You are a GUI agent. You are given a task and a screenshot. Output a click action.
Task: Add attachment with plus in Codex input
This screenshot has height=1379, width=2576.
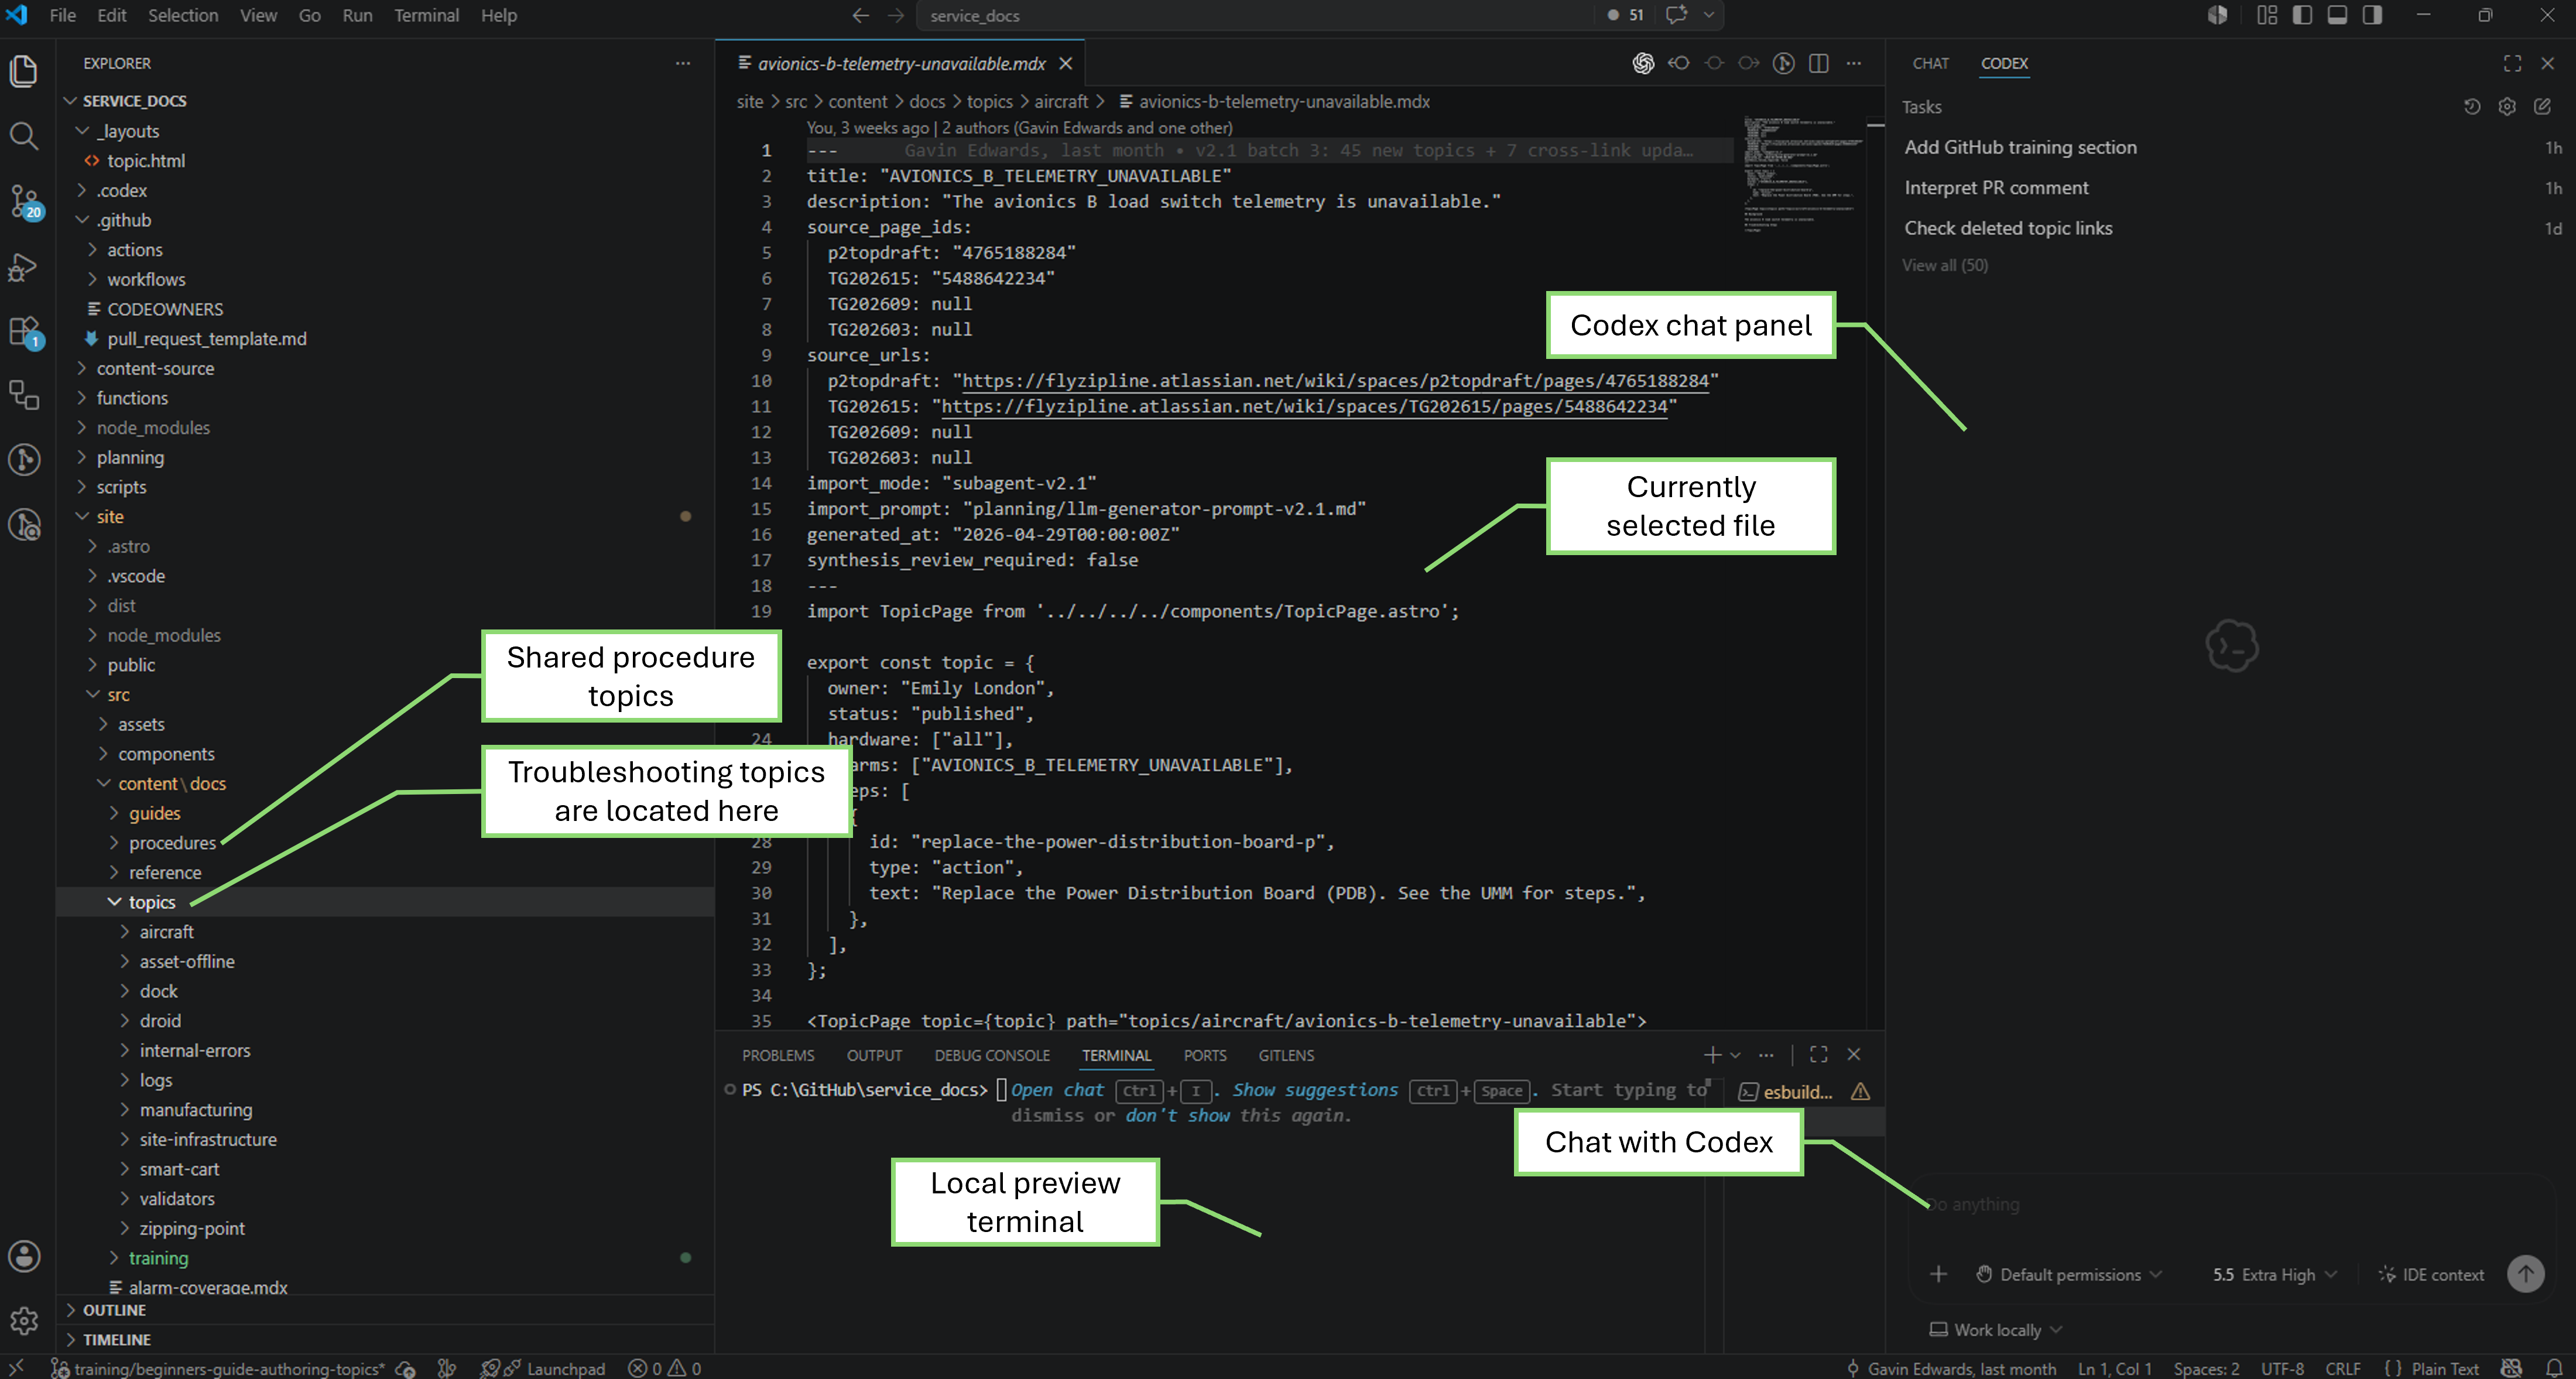point(1938,1274)
